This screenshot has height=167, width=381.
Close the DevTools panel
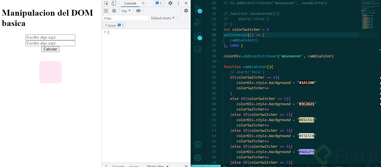(x=186, y=3)
